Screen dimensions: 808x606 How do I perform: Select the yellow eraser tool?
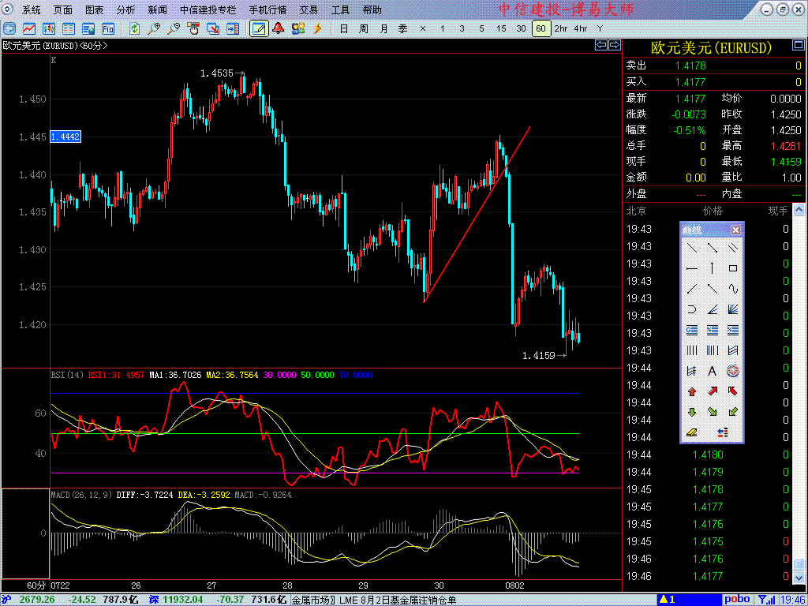(x=692, y=433)
